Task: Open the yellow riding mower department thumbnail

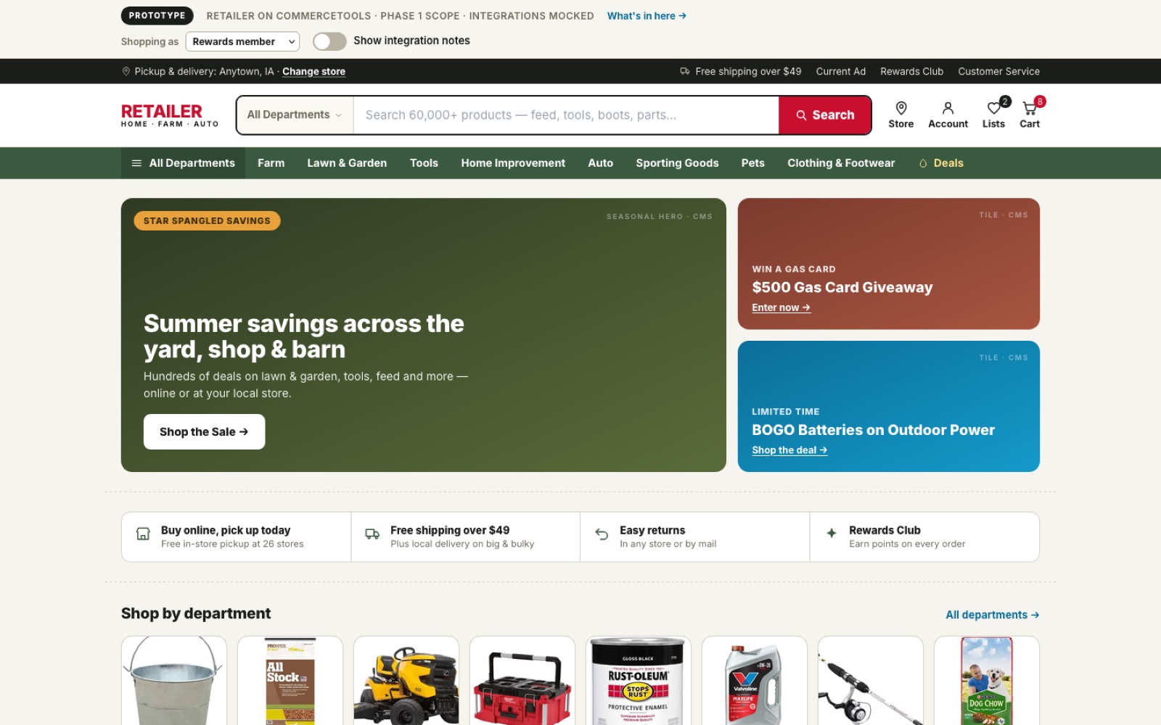Action: tap(406, 680)
